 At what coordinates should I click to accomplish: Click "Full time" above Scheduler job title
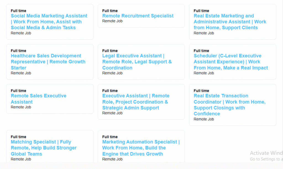pos(201,51)
